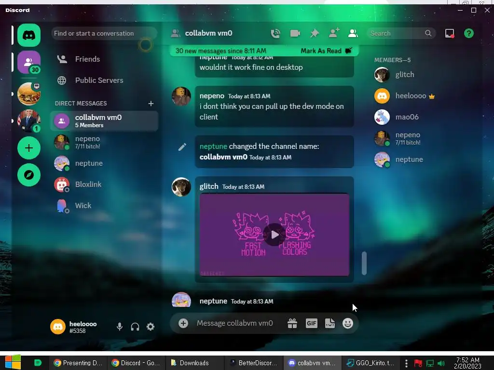Open the inbox icon

coord(450,33)
